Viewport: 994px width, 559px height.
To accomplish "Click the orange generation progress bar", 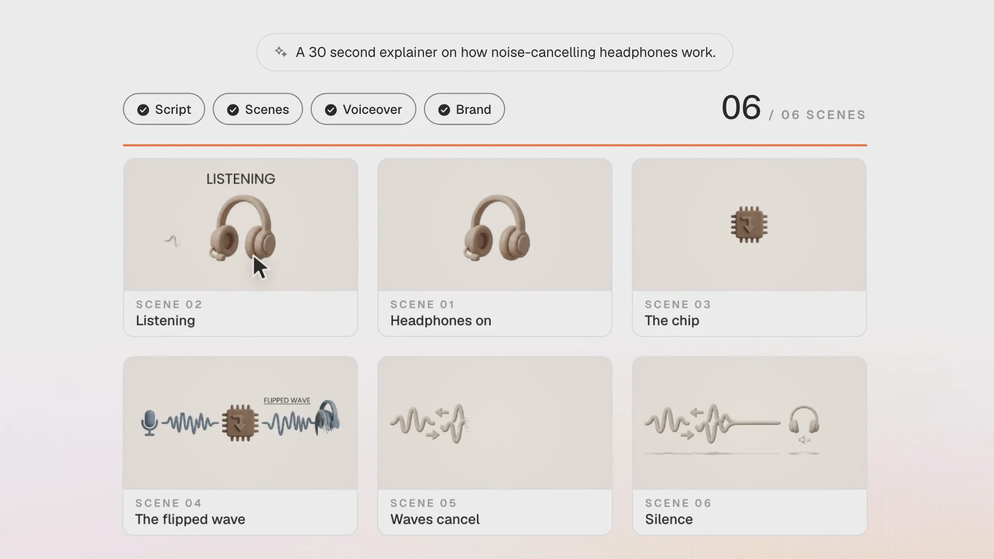I will [495, 145].
